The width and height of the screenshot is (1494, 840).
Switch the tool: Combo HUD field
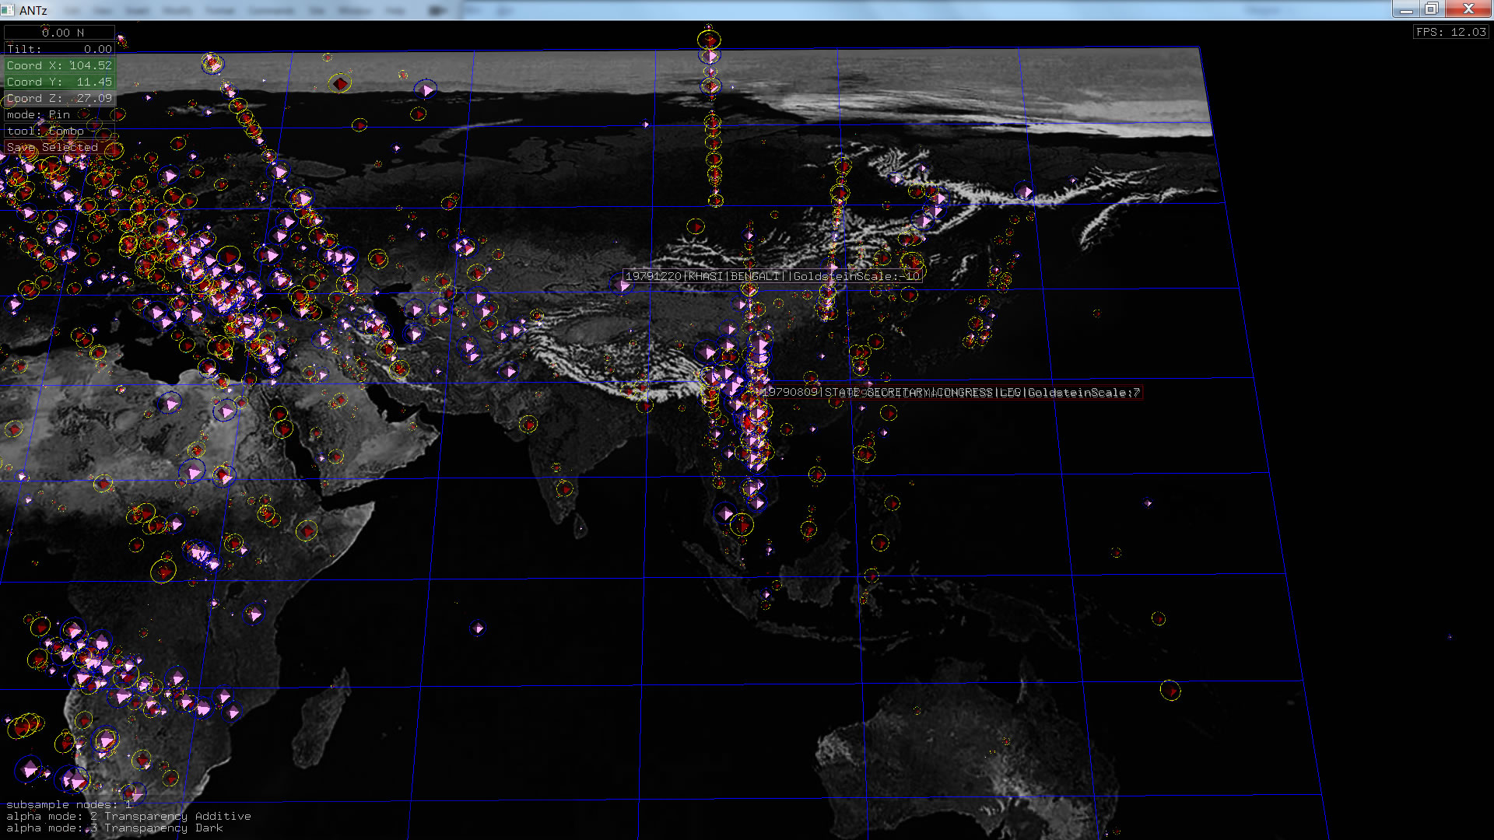point(59,131)
